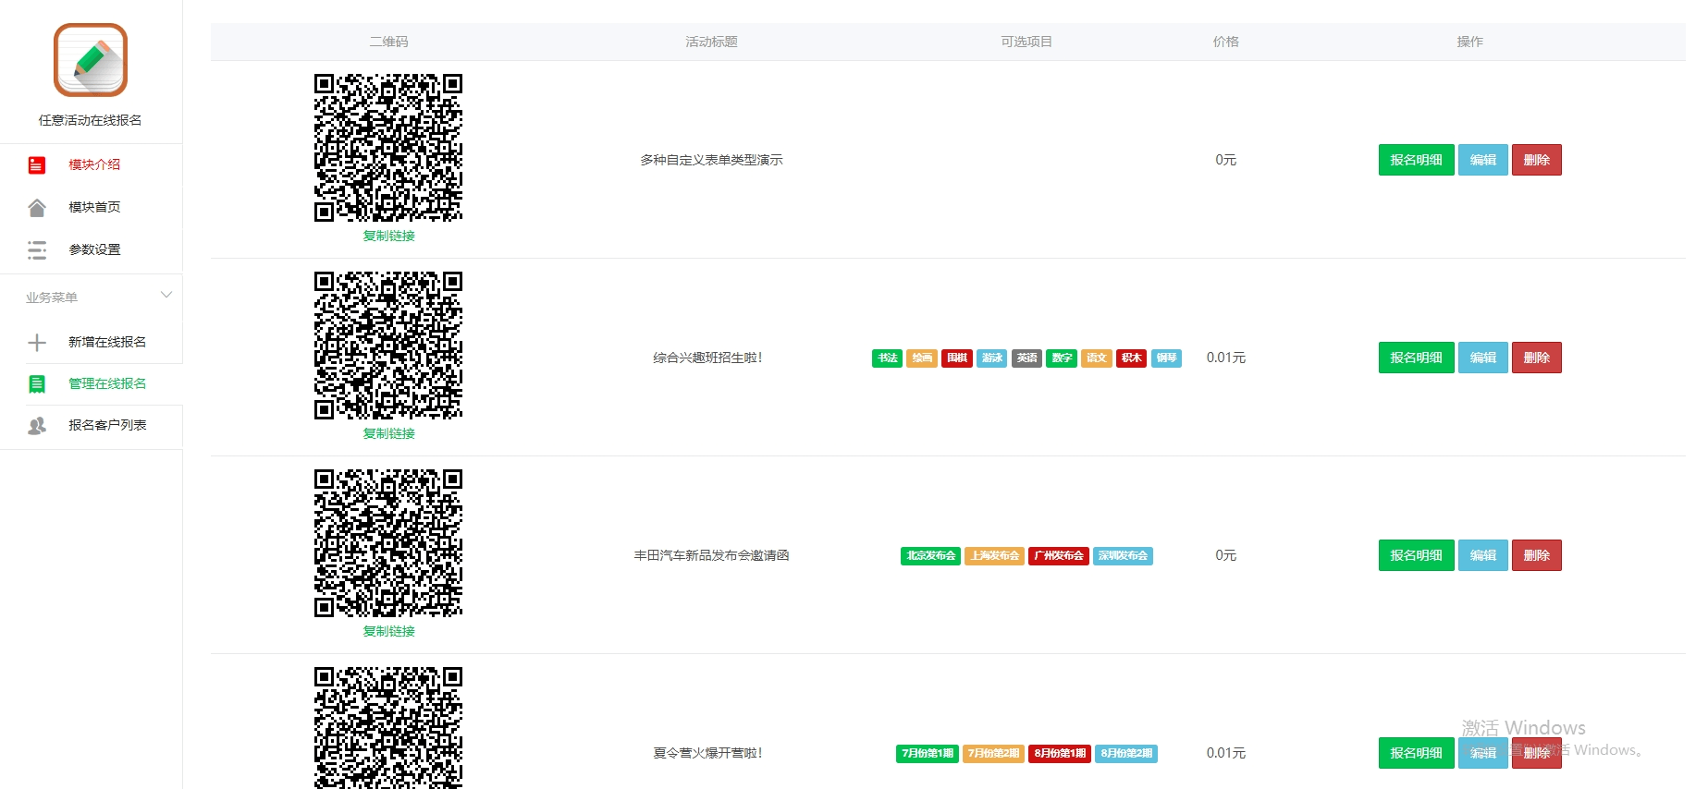Delete the 丰田汽车新品发布会邀请函 activity
This screenshot has width=1696, height=789.
tap(1536, 555)
